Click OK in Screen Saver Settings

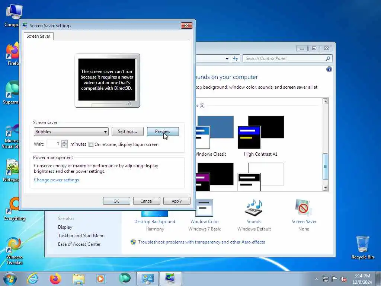point(116,201)
